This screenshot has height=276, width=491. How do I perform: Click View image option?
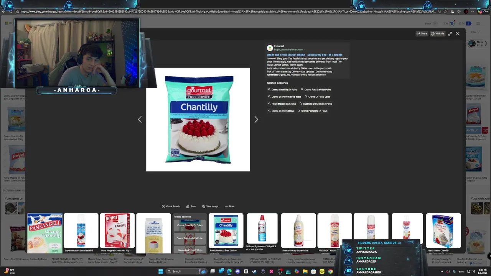[210, 206]
